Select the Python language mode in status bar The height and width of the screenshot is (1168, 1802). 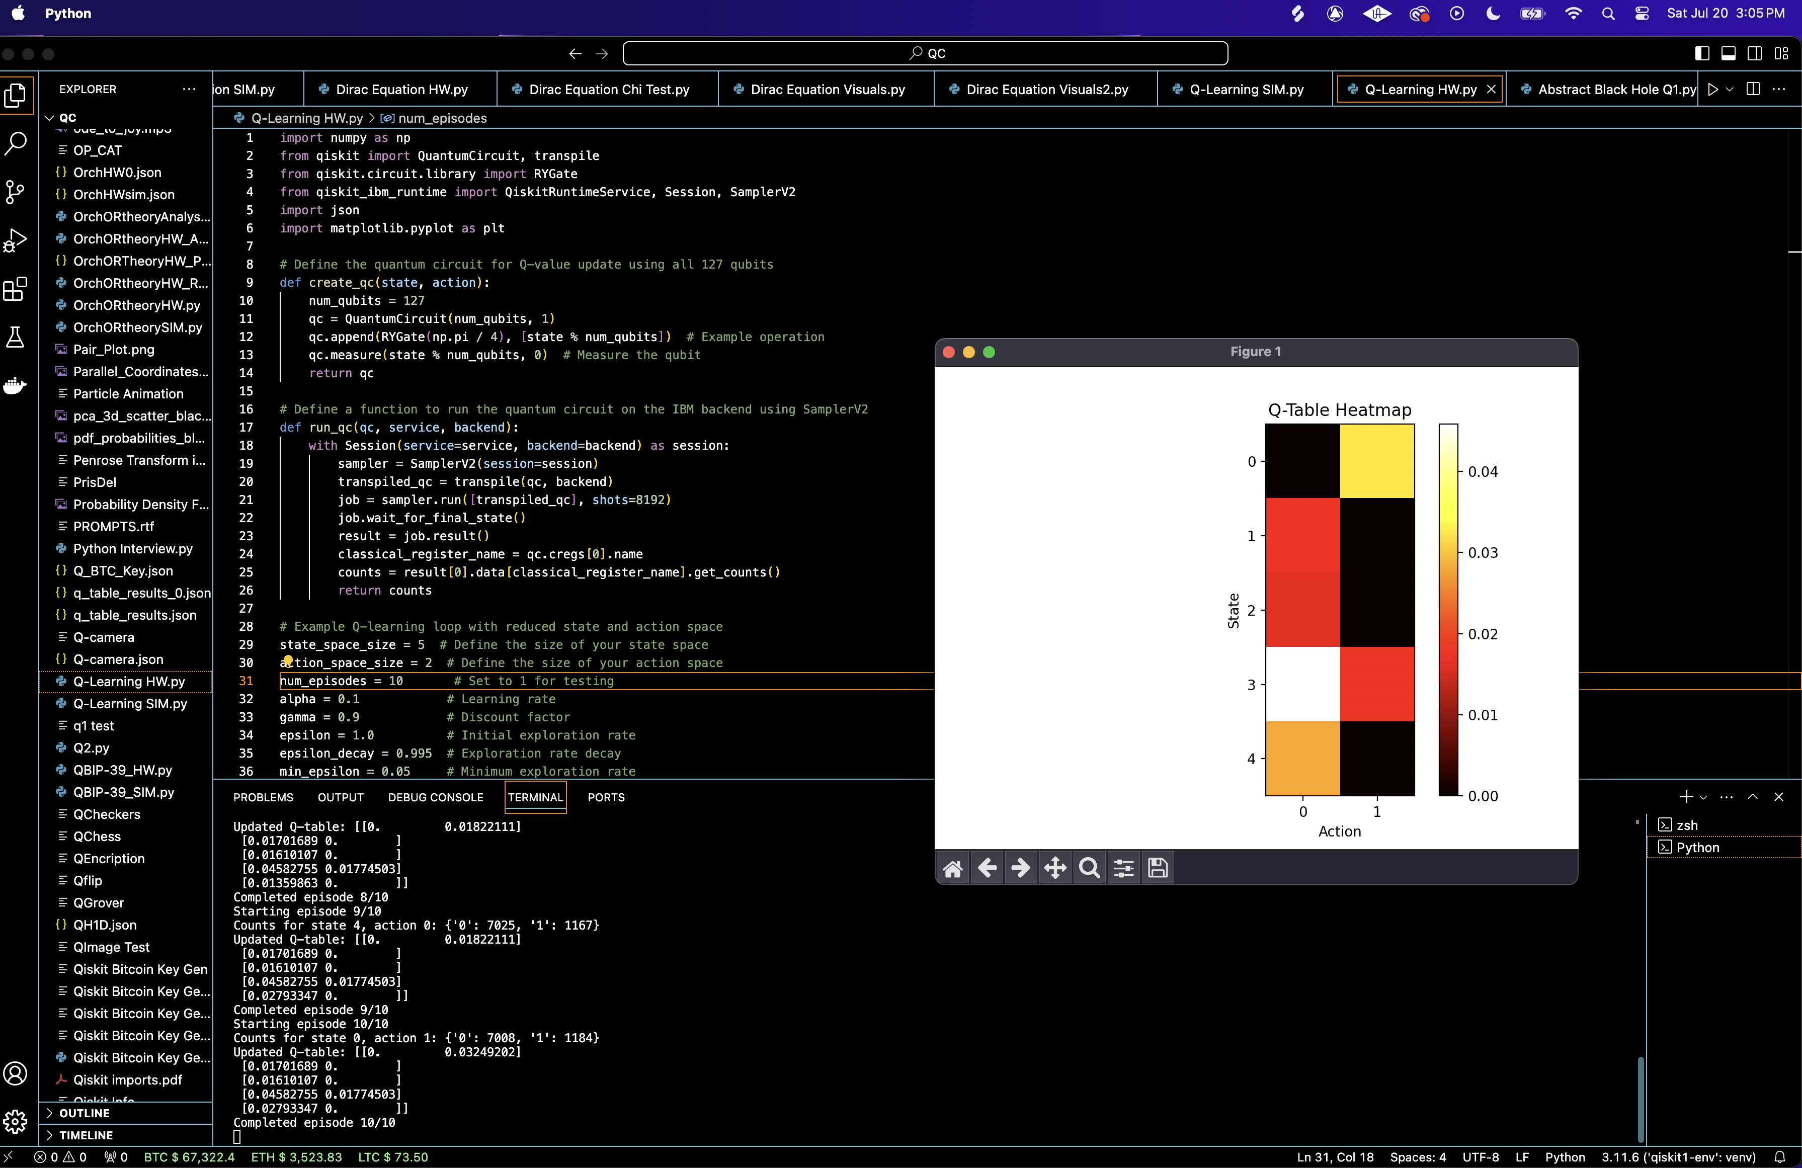click(x=1564, y=1157)
